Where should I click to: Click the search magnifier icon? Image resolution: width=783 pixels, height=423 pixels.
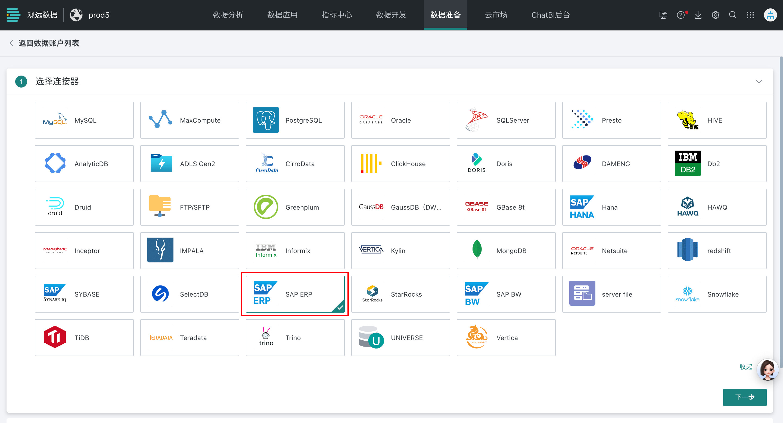[732, 15]
